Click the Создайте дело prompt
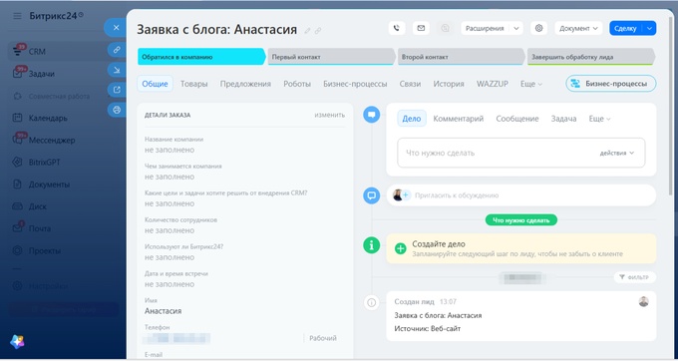678x361 pixels. click(521, 248)
